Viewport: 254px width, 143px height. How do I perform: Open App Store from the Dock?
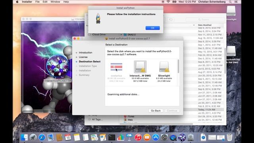[156, 137]
